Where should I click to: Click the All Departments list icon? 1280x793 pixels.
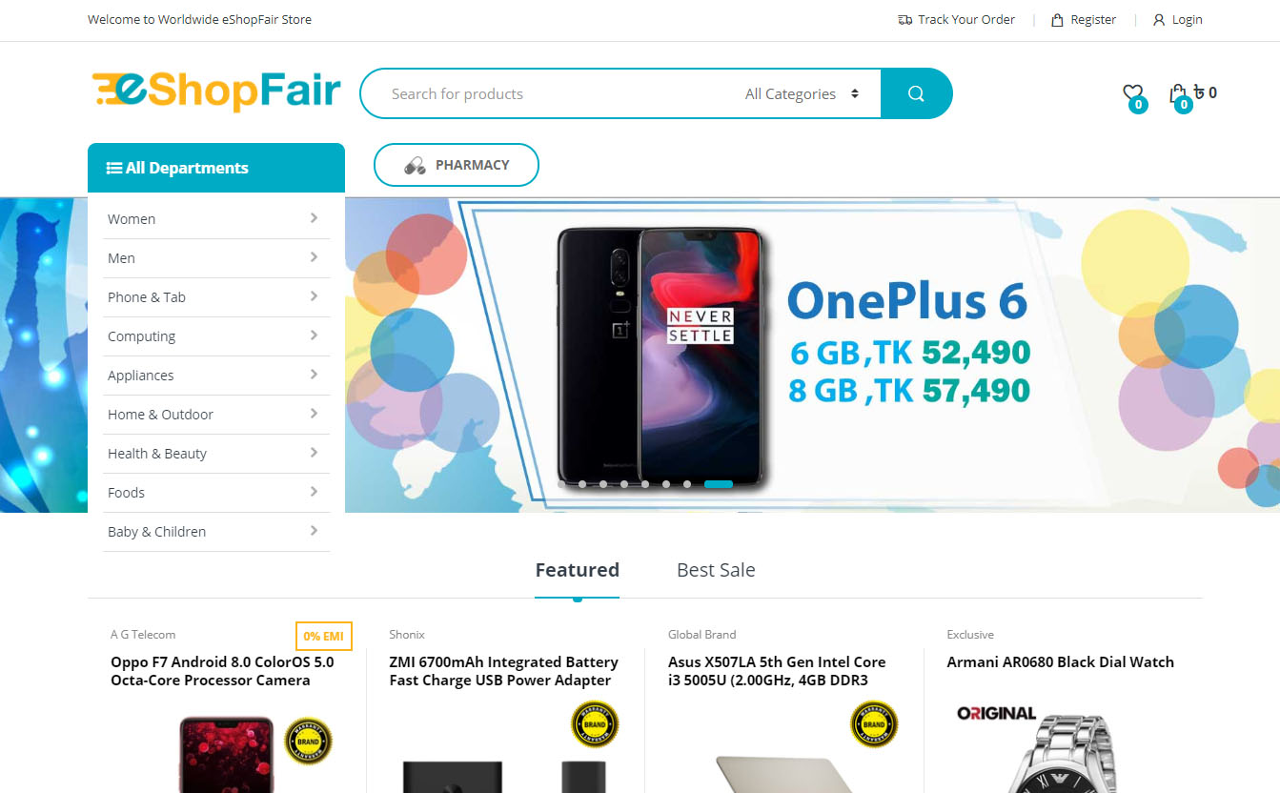[113, 168]
